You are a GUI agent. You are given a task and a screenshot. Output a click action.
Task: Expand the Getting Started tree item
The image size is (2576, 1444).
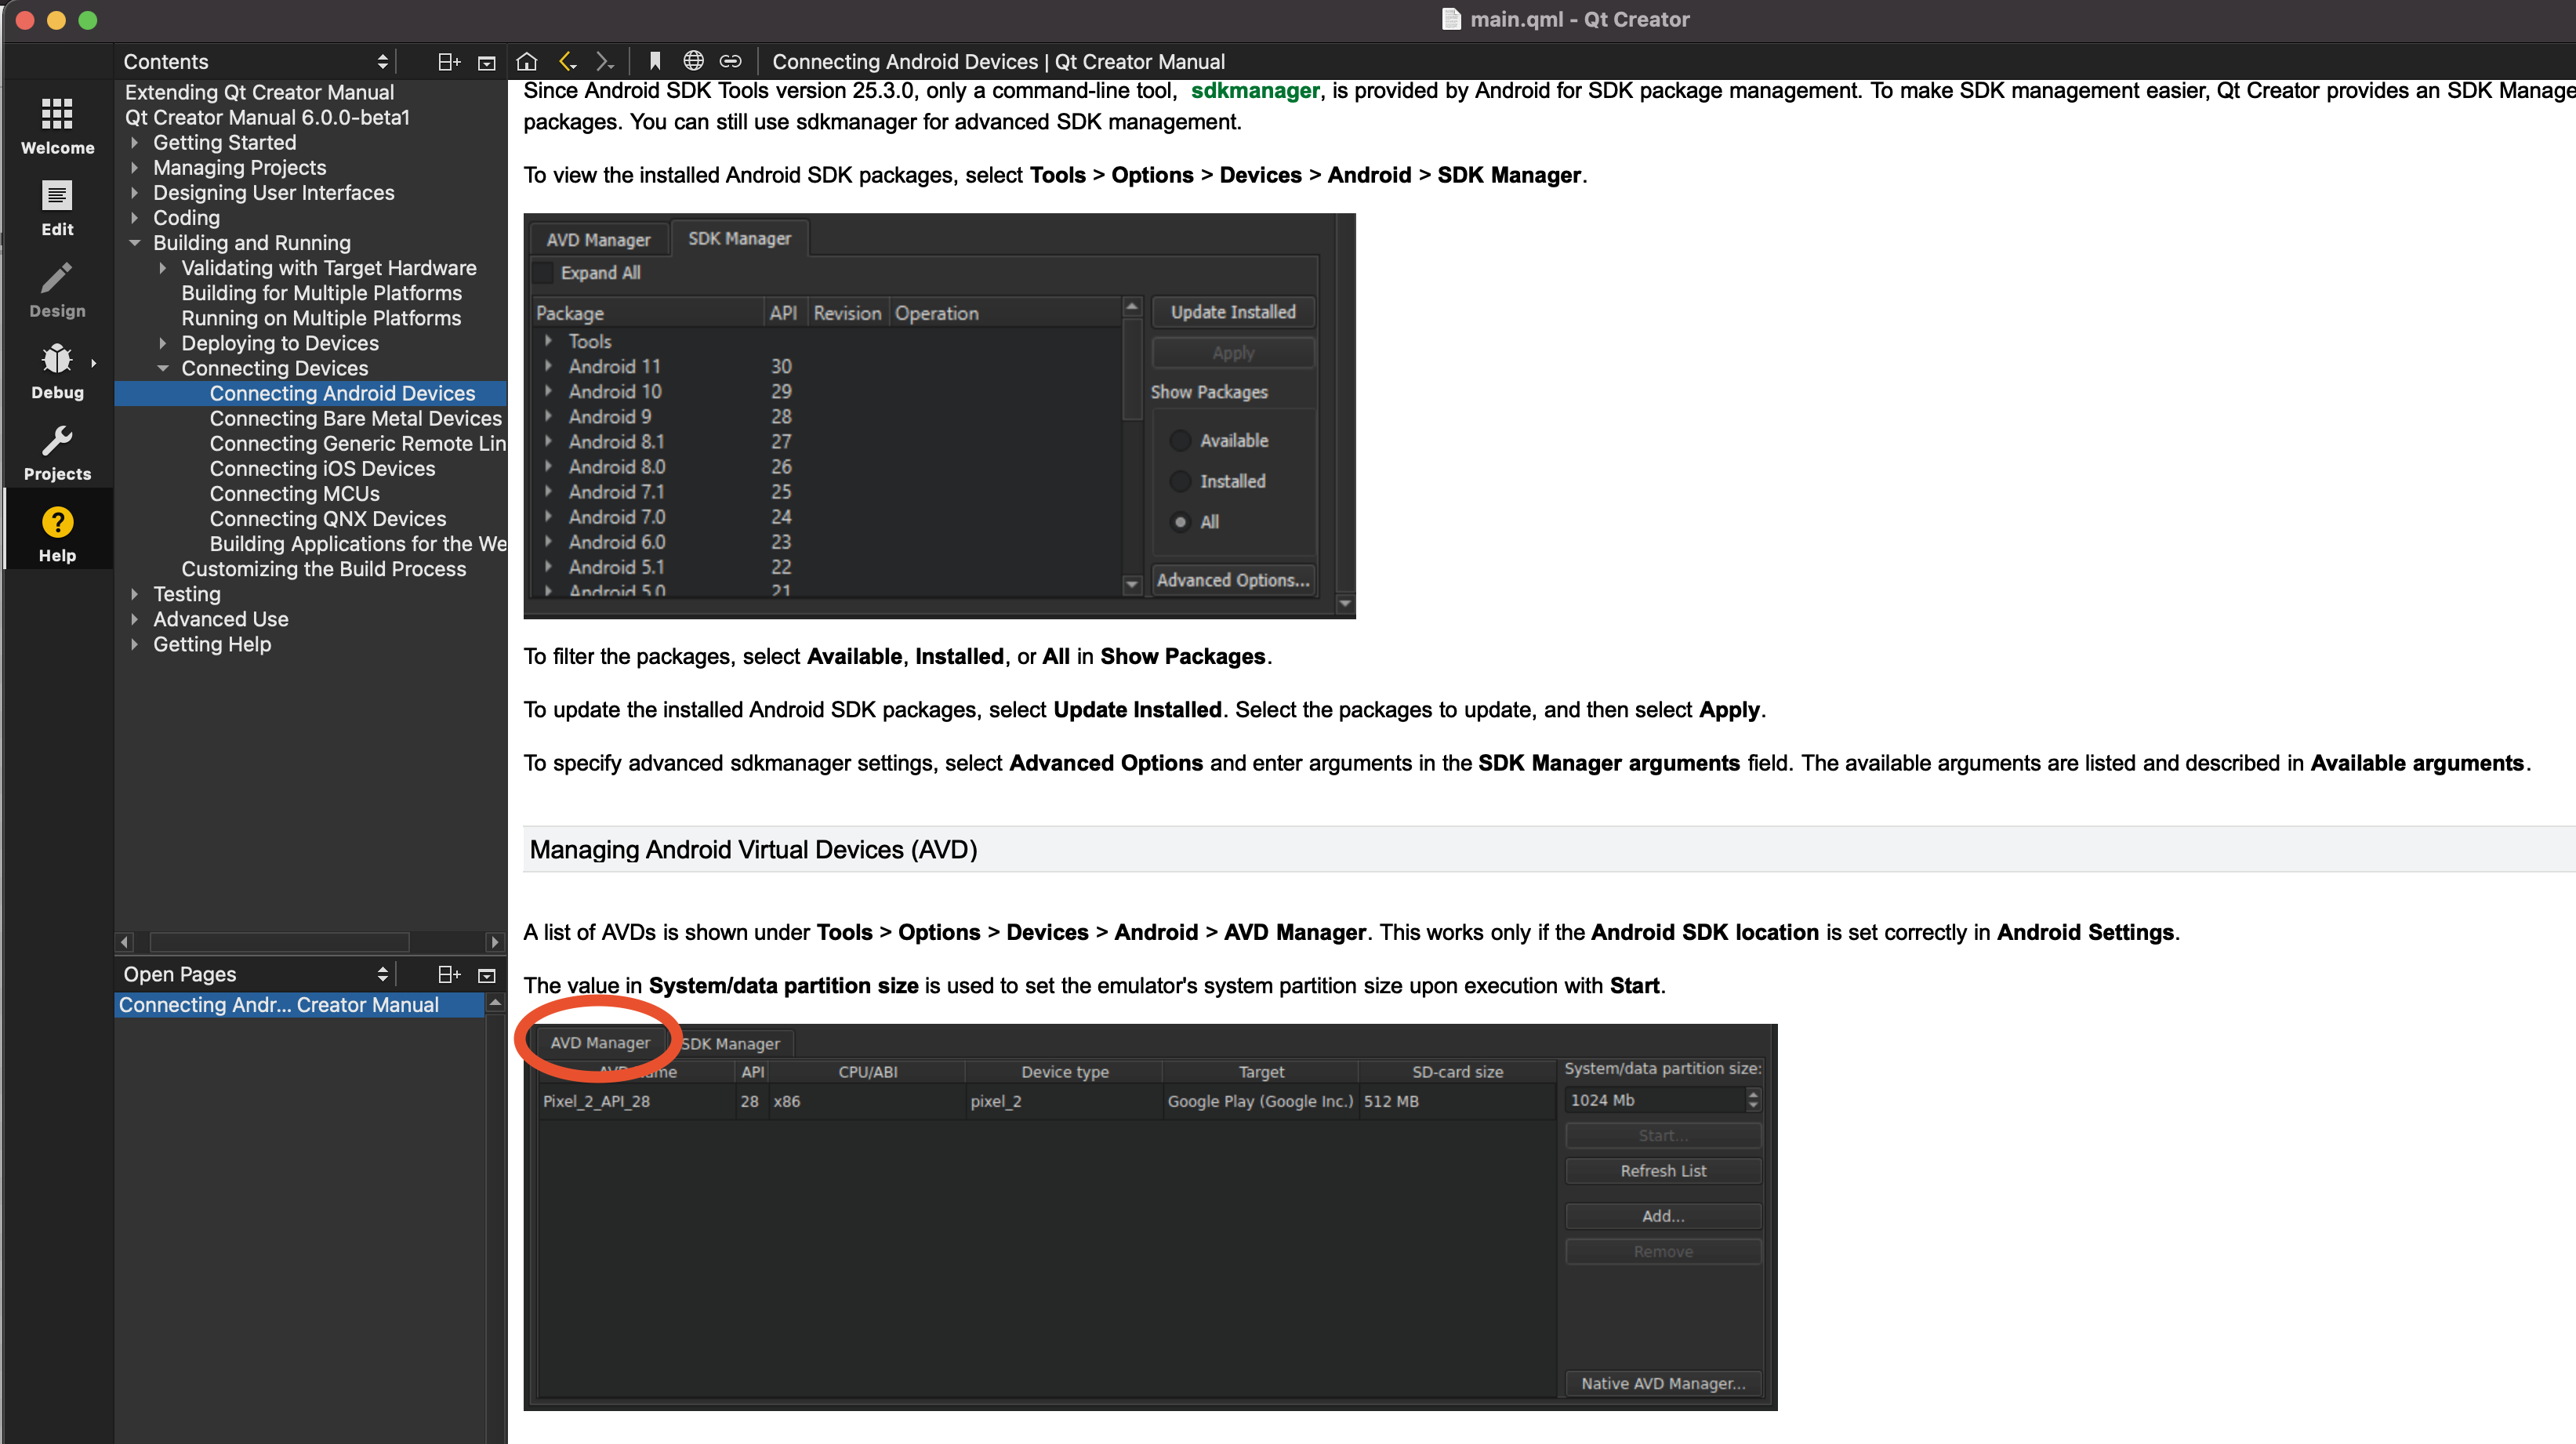click(x=134, y=142)
